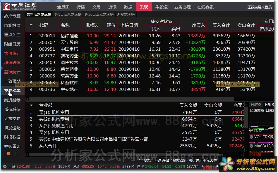Open the 交易 top menu
Viewport: 278px width, 173px height.
[97, 7]
